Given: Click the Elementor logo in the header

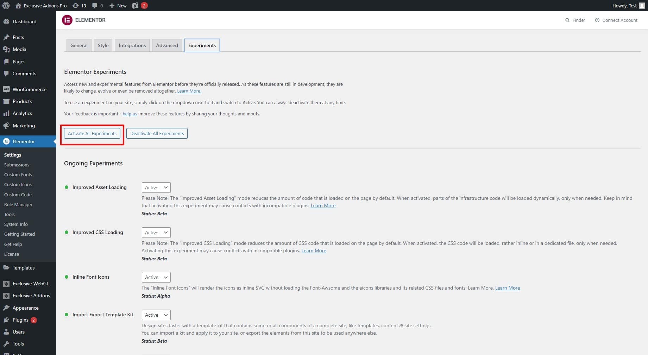Looking at the screenshot, I should coord(67,20).
